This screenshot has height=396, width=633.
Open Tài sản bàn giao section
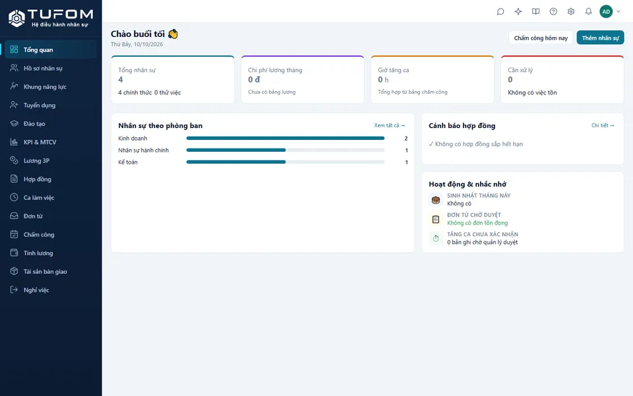(51, 271)
